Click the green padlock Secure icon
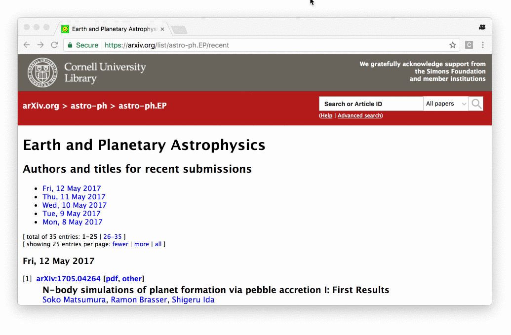 click(70, 45)
